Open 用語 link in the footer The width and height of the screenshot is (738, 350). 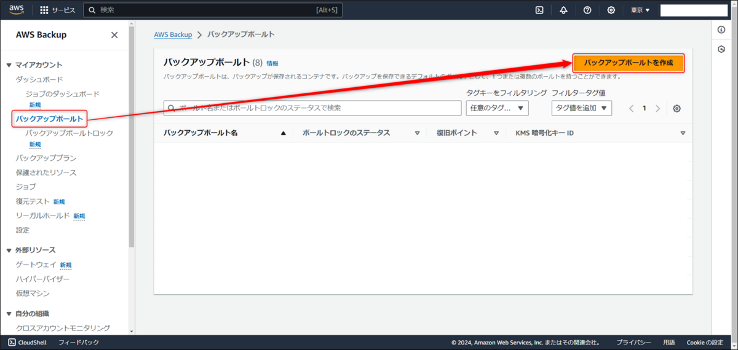pyautogui.click(x=669, y=343)
